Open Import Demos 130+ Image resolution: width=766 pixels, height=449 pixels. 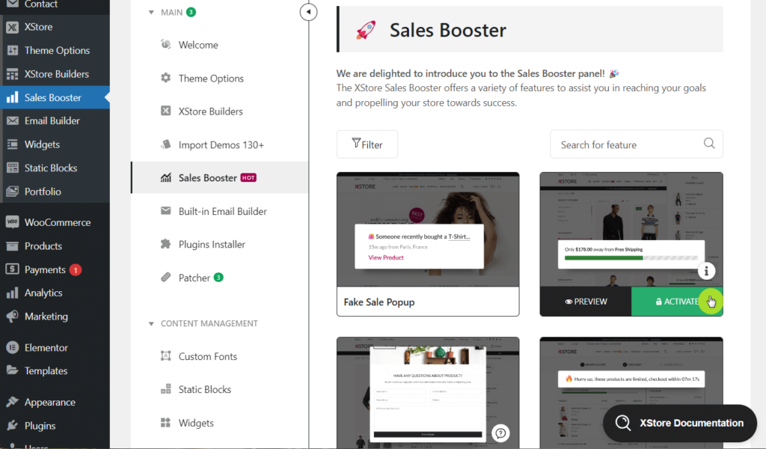click(220, 144)
